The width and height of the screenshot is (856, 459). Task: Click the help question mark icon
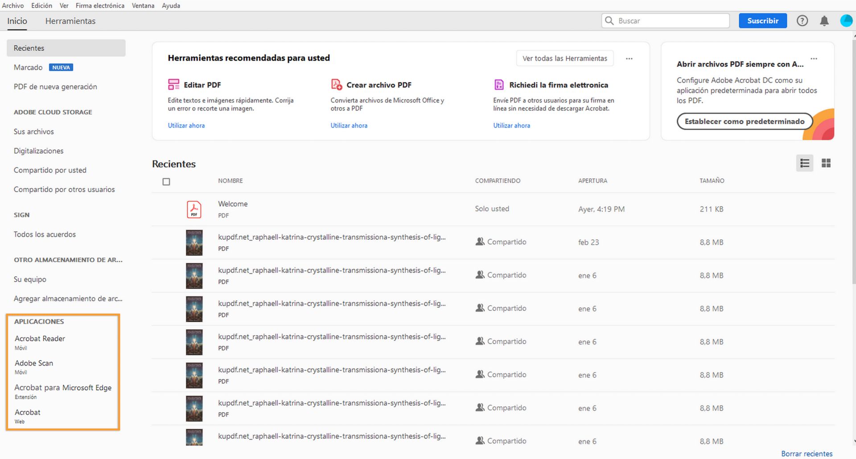pos(802,21)
